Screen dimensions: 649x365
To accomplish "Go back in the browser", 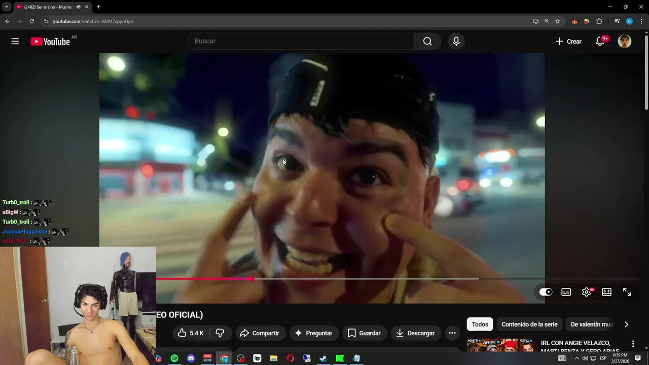I will tap(7, 21).
